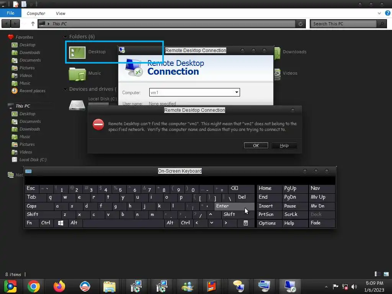
Task: Open Recent places under Favorites
Action: click(x=32, y=91)
